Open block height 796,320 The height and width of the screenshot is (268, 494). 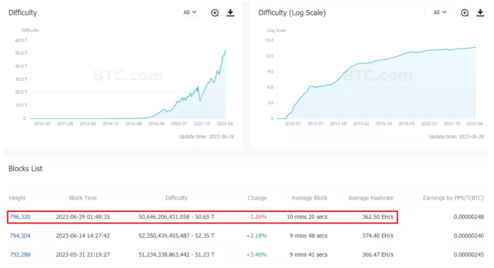pos(20,217)
